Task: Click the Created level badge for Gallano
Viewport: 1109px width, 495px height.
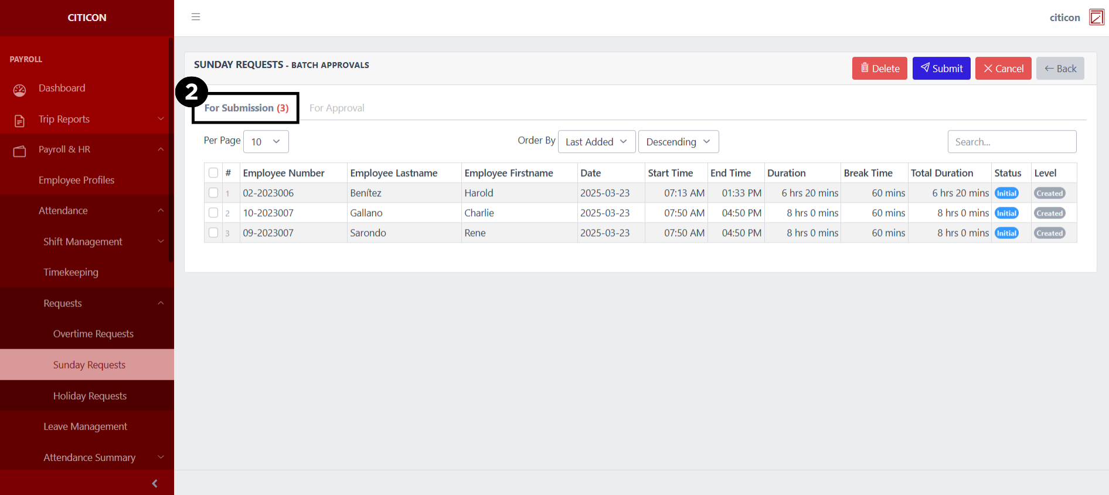Action: click(1049, 213)
